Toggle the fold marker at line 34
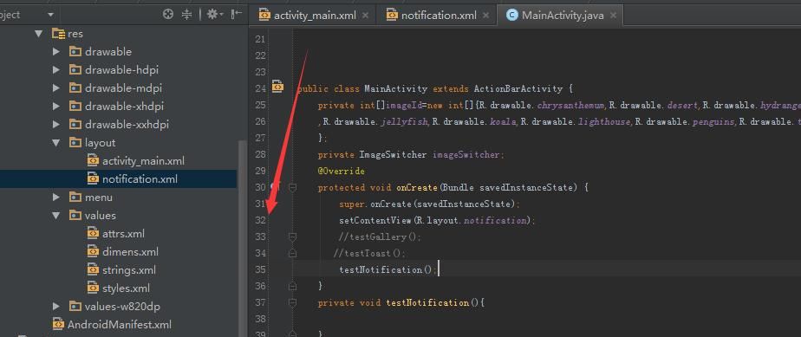 292,253
